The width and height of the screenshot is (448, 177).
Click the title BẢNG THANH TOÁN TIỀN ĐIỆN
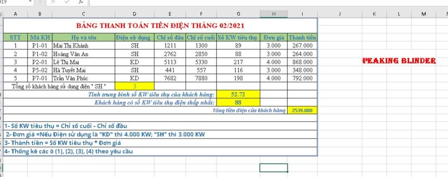tap(160, 26)
